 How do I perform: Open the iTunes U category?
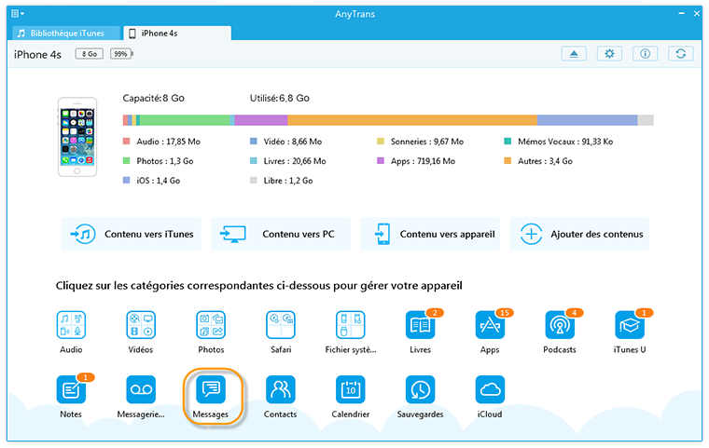(630, 325)
